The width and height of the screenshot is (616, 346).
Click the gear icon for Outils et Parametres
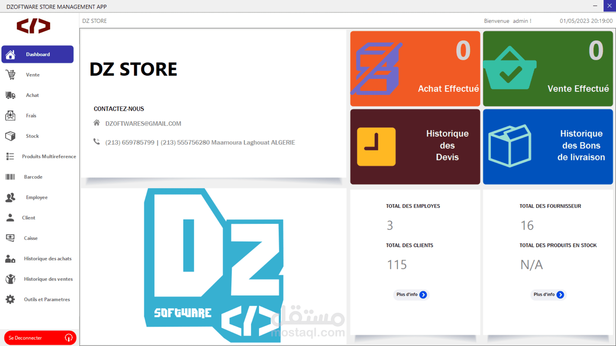tap(10, 299)
